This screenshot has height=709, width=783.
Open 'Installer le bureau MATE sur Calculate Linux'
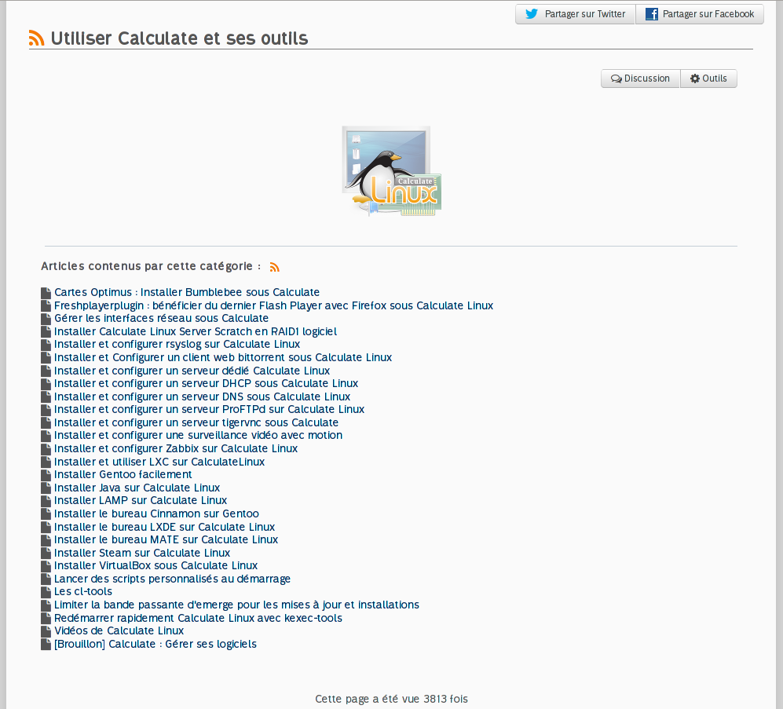[166, 539]
